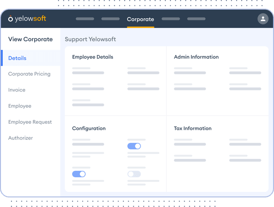The height and width of the screenshot is (207, 274).
Task: Enable the disabled Configuration switch
Action: [134, 174]
